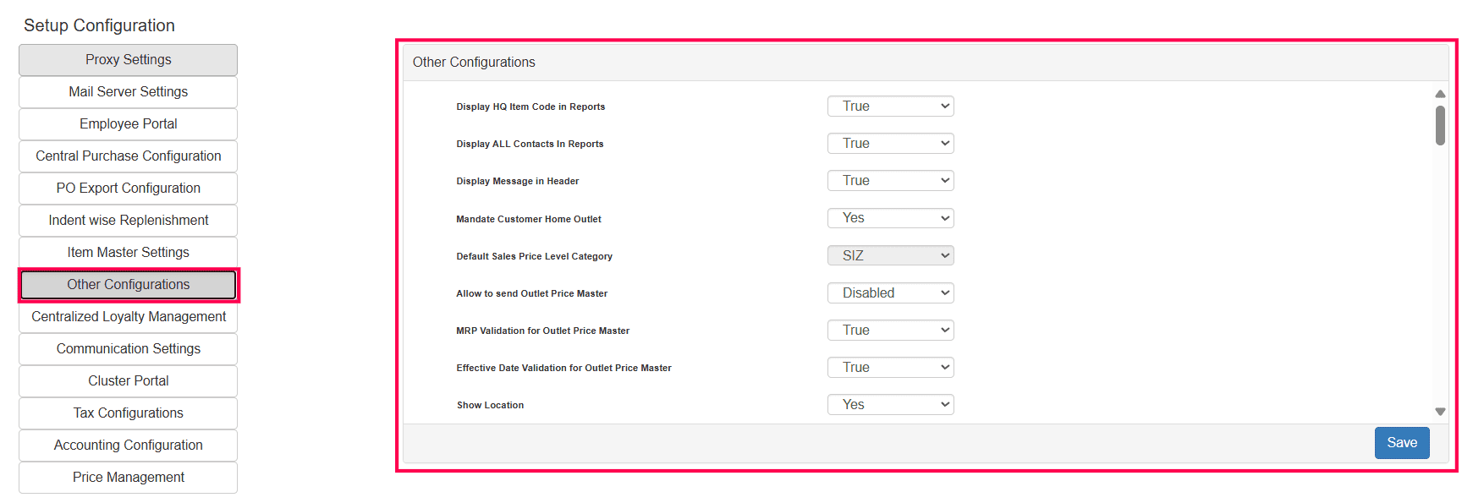Click the scroll up arrow in panel
Viewport: 1484px width, 503px height.
(x=1440, y=94)
